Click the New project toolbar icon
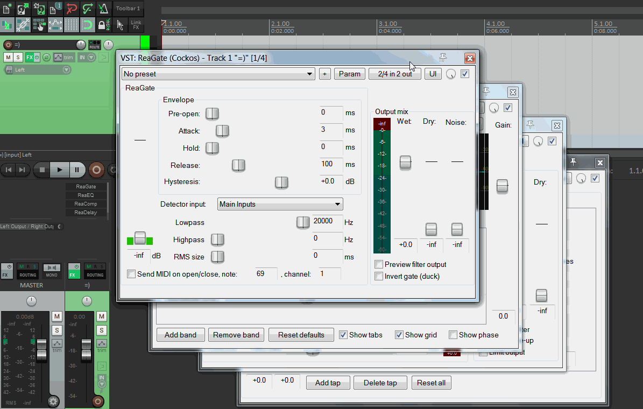Viewport: 643px width, 409px height. pyautogui.click(x=7, y=8)
